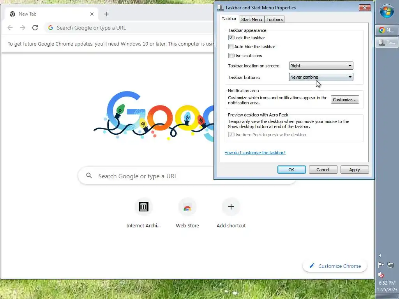Go back in Chrome

(10, 28)
